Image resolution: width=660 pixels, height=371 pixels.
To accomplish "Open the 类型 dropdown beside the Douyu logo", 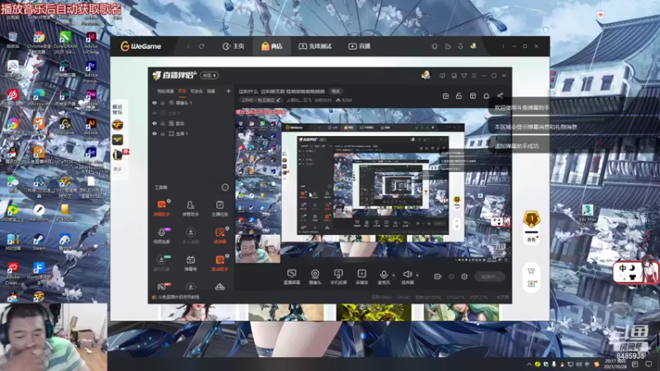I will coord(210,75).
